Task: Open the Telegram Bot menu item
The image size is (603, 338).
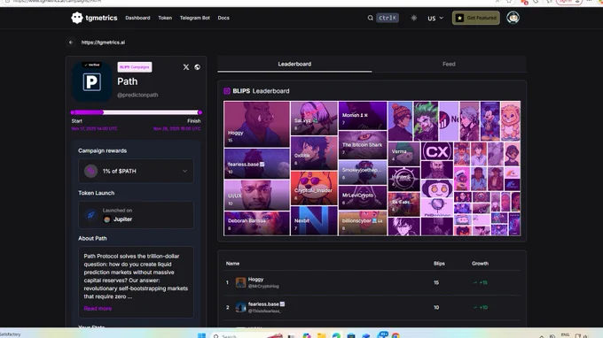Action: [195, 18]
